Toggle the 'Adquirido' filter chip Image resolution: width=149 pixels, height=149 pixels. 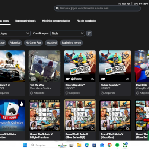tap(15, 43)
